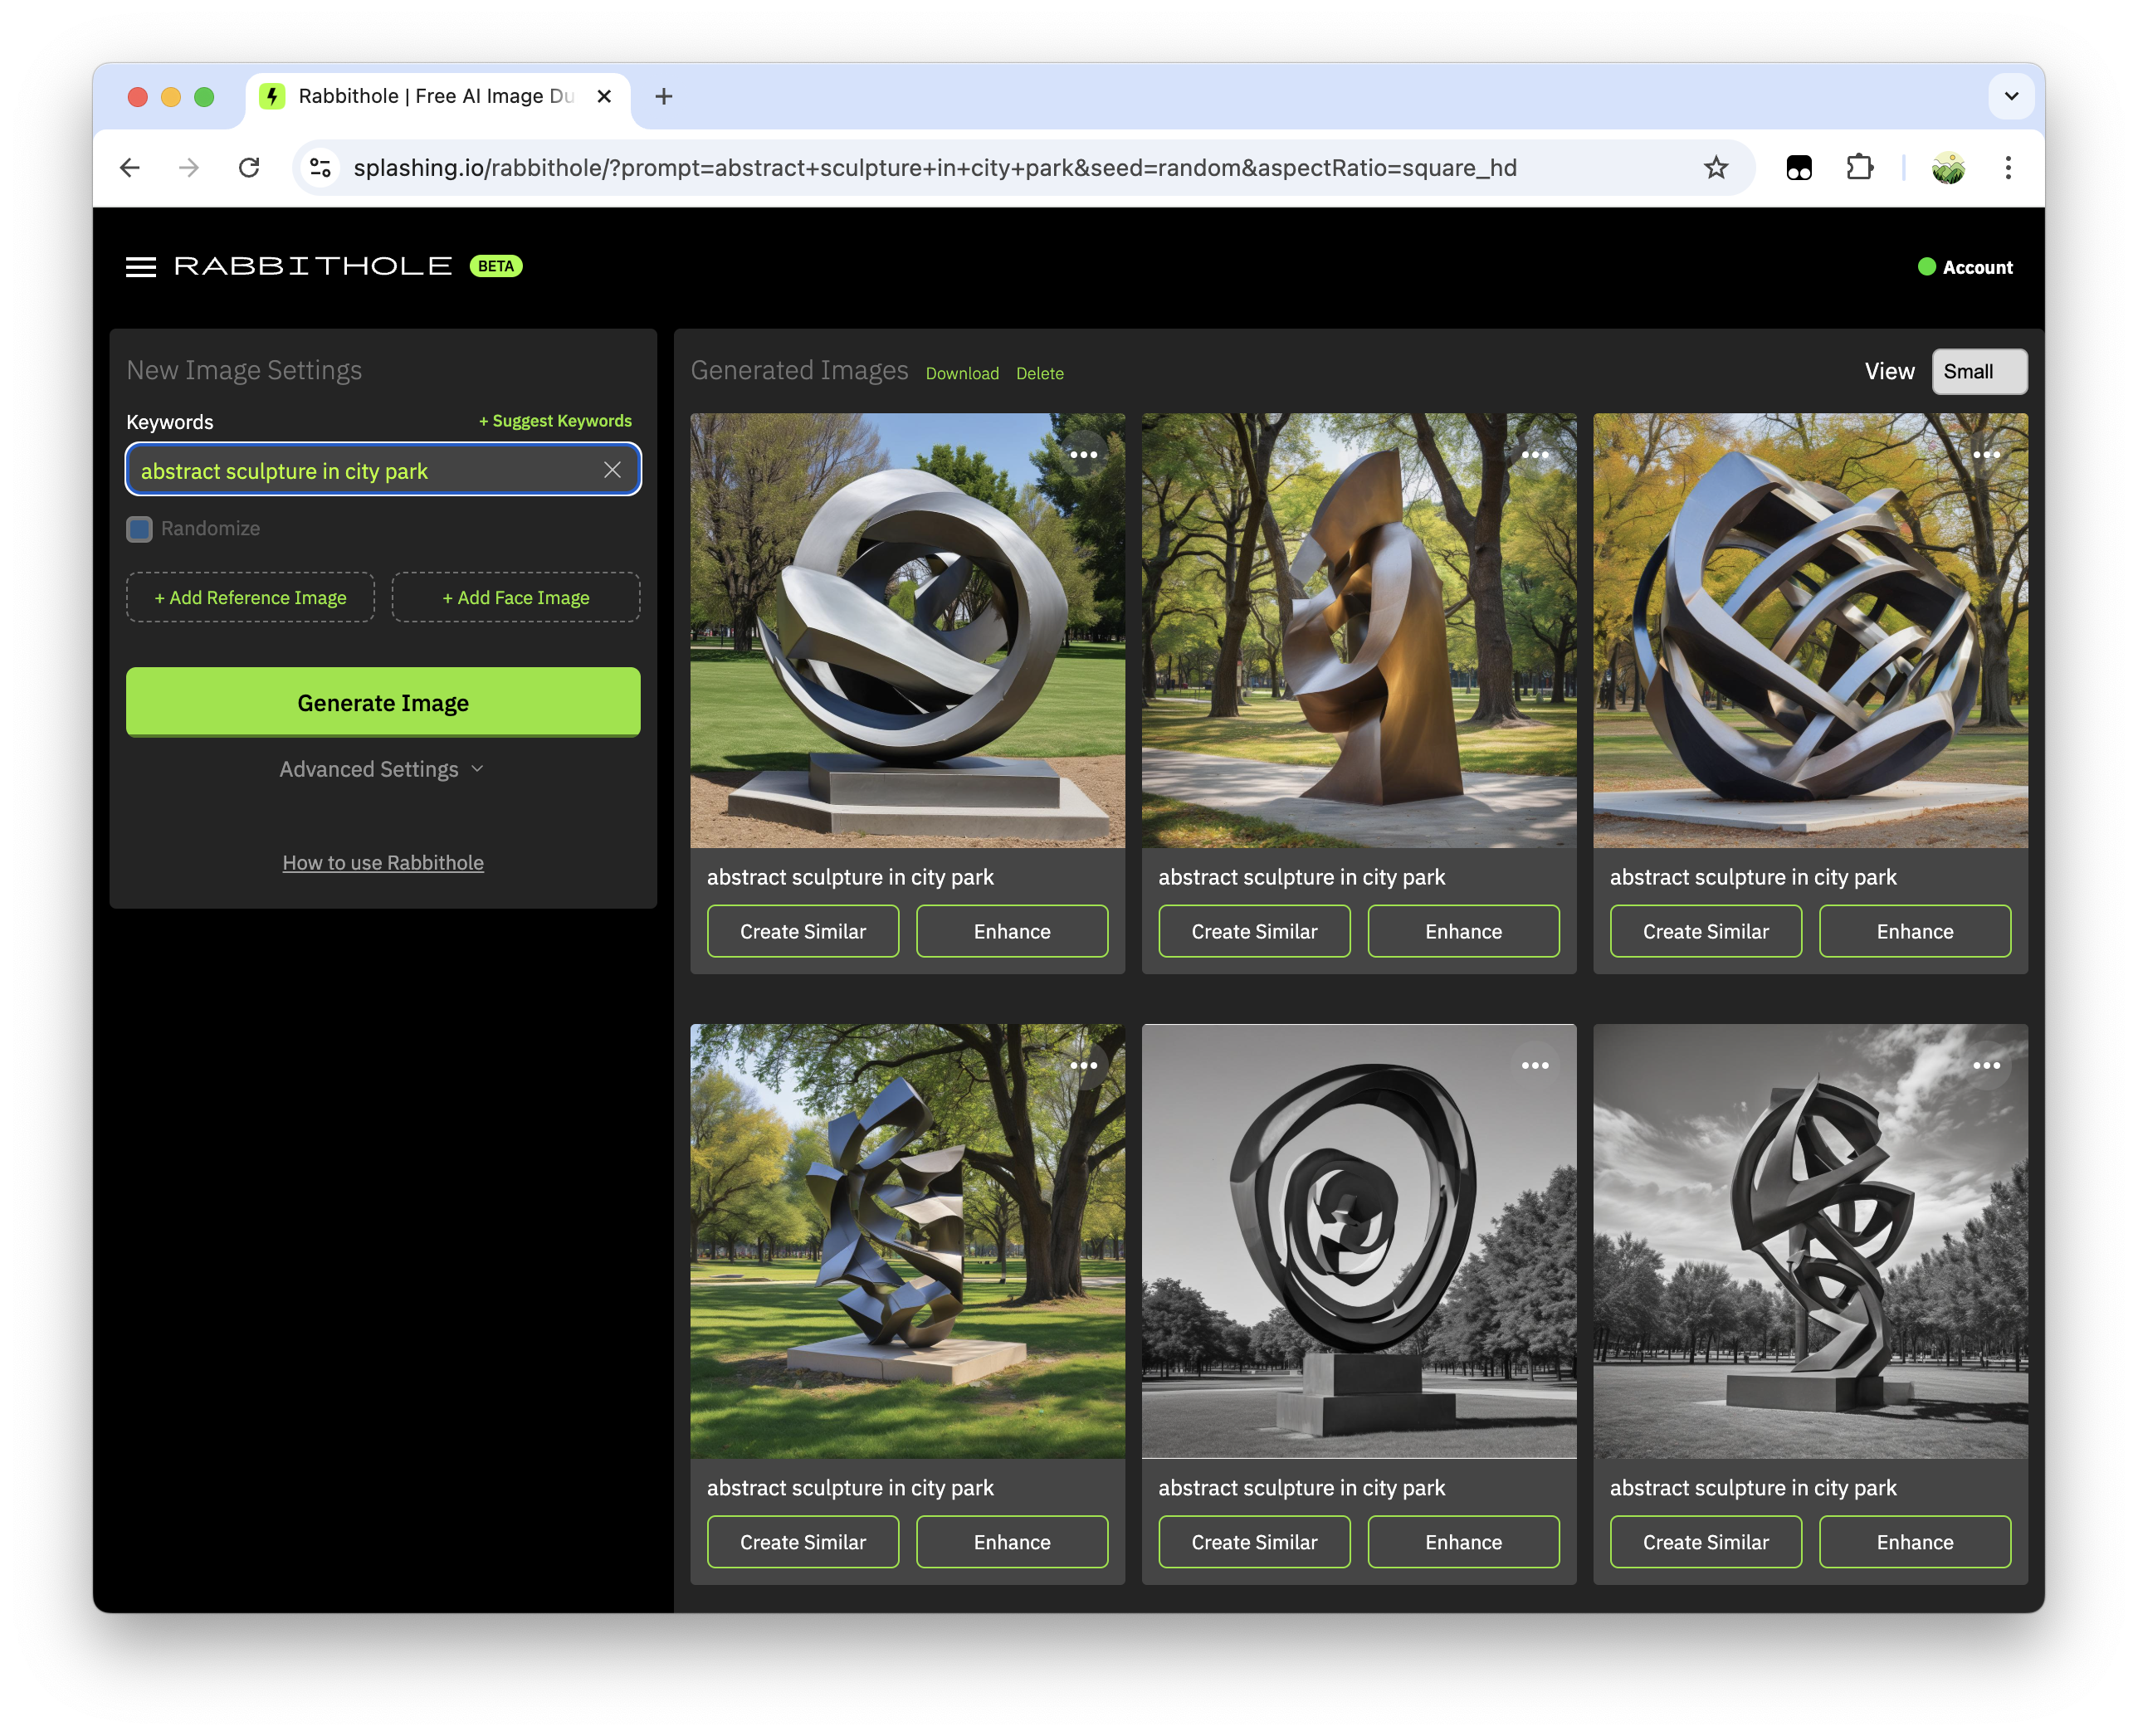This screenshot has width=2138, height=1736.
Task: Open the bronze twisted sculpture thumbnail
Action: pyautogui.click(x=1359, y=630)
